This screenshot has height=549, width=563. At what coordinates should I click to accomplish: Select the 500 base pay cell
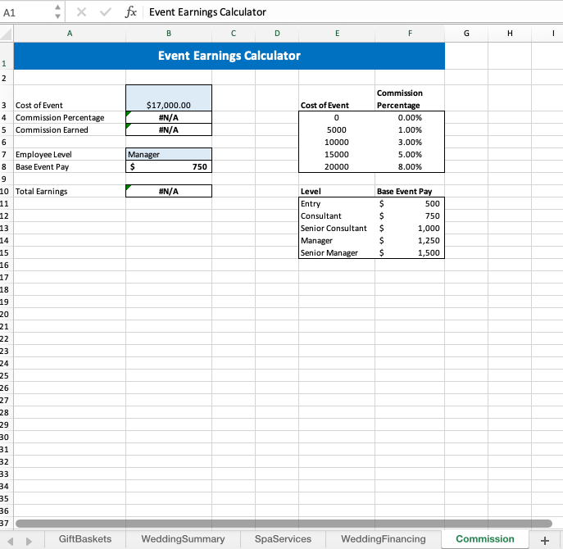click(x=410, y=203)
